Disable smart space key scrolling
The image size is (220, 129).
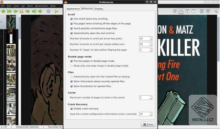pyautogui.click(x=71, y=19)
